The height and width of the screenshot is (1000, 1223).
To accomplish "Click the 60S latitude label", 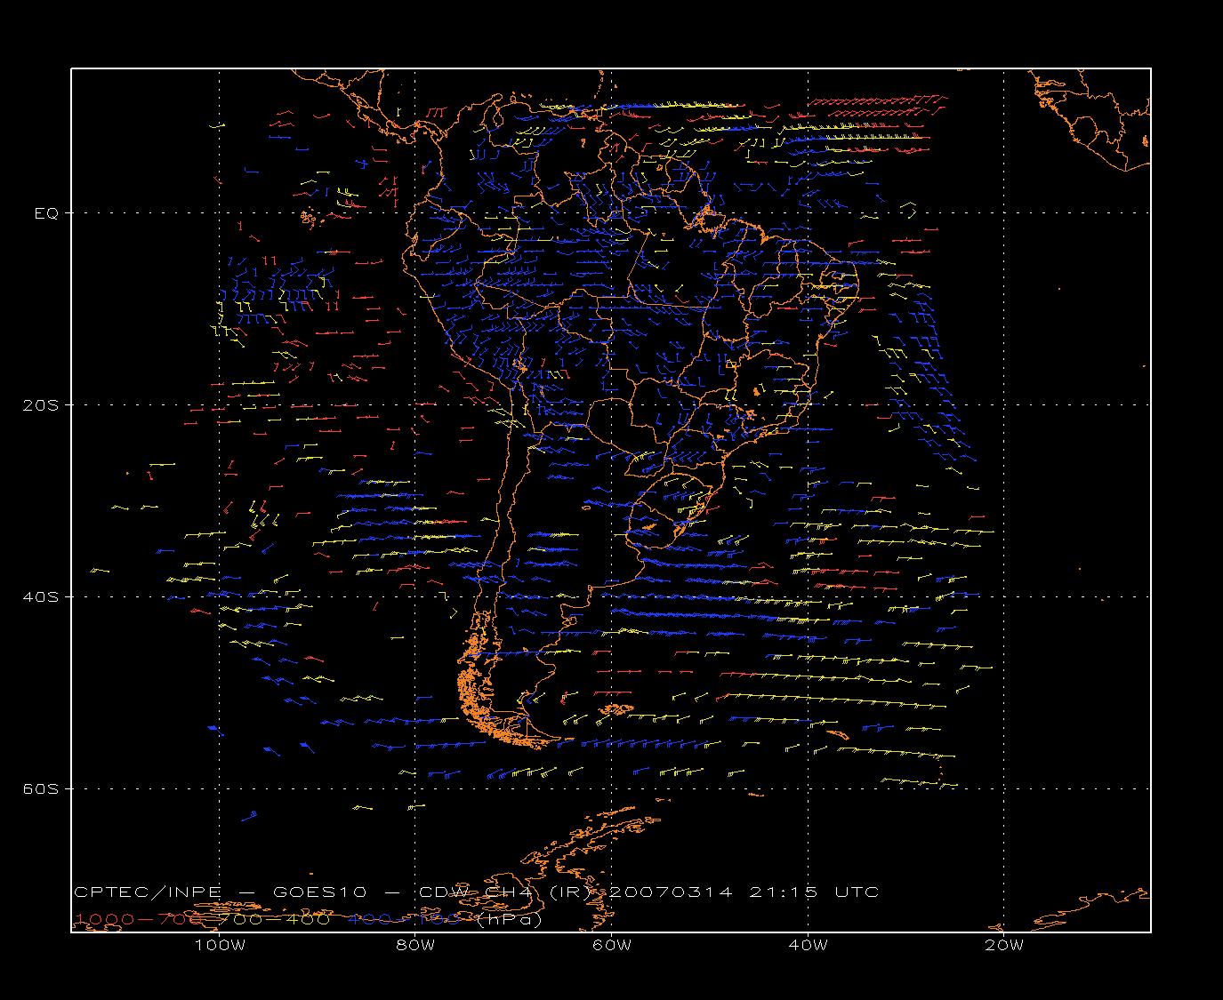I will [40, 789].
